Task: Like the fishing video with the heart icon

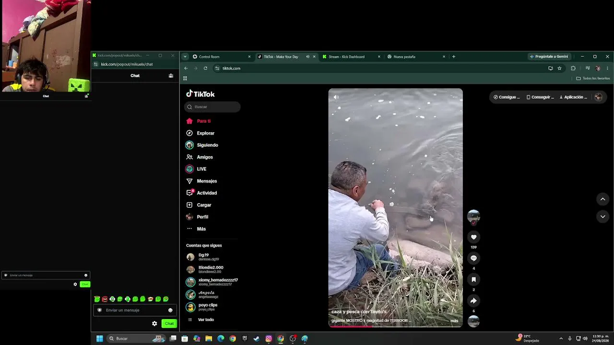Action: [x=473, y=237]
